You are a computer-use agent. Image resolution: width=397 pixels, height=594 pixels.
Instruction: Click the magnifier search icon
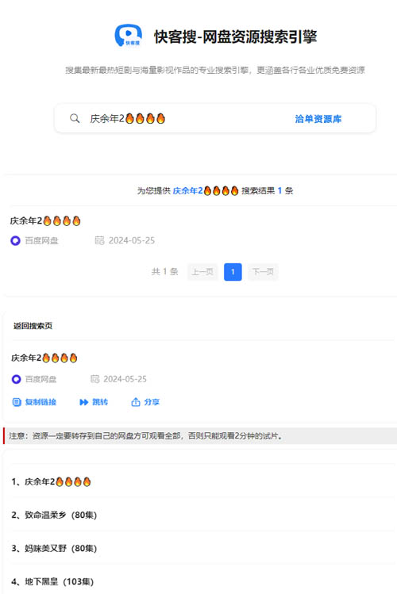click(75, 119)
